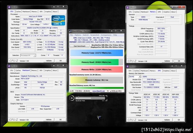Click the Sandy Bridge code name field
This screenshot has height=133, width=193.
[x=28, y=19]
